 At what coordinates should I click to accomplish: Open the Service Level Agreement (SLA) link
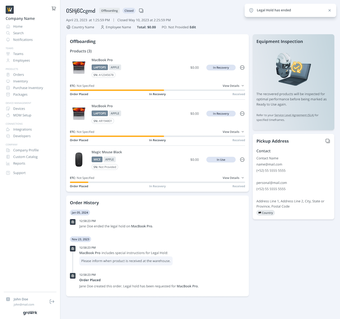tap(294, 115)
